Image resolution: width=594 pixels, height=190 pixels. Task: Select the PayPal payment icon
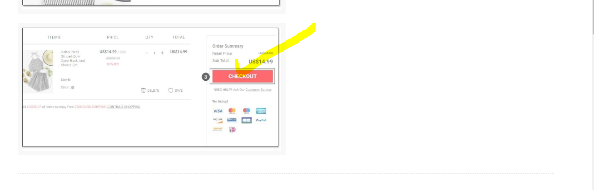pos(261,120)
